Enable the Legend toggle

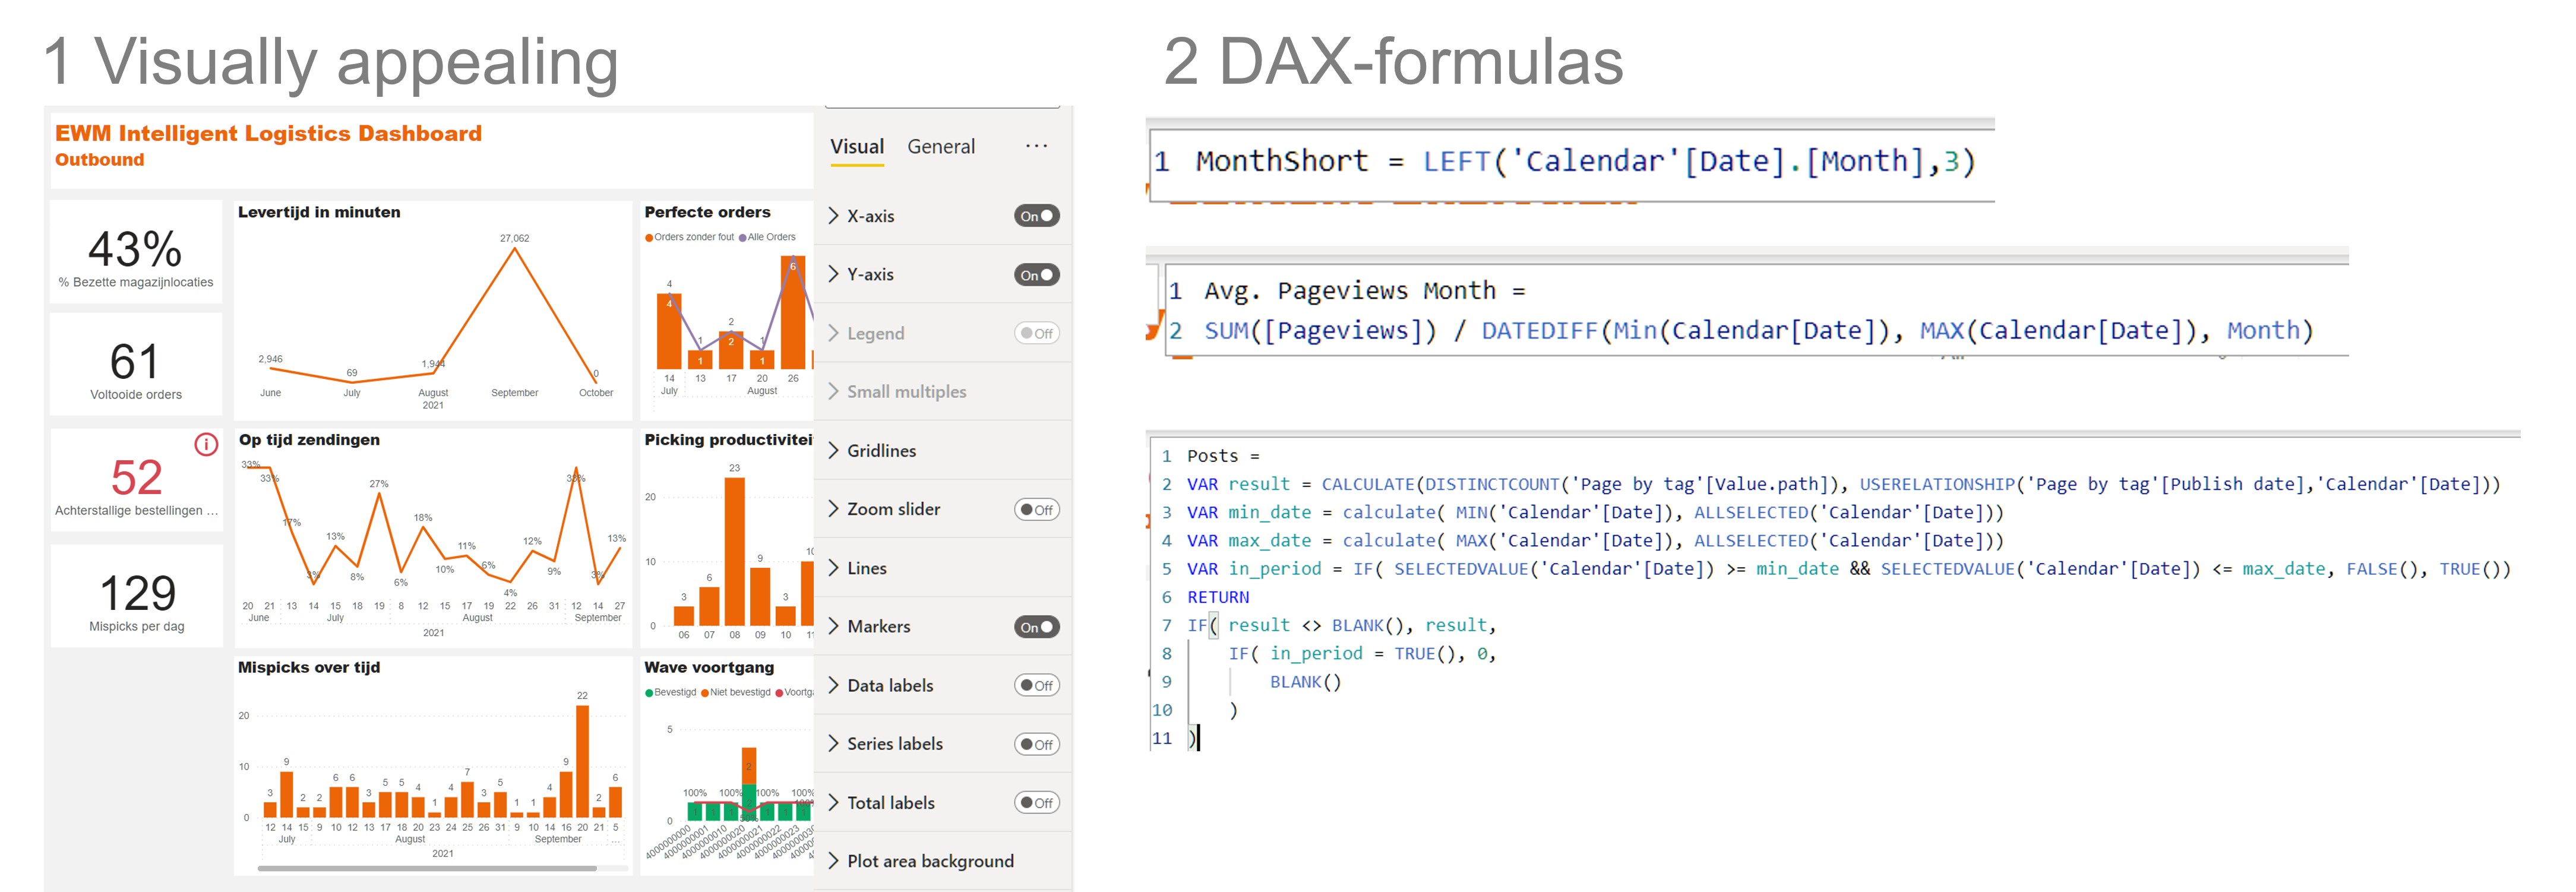pyautogui.click(x=1036, y=333)
